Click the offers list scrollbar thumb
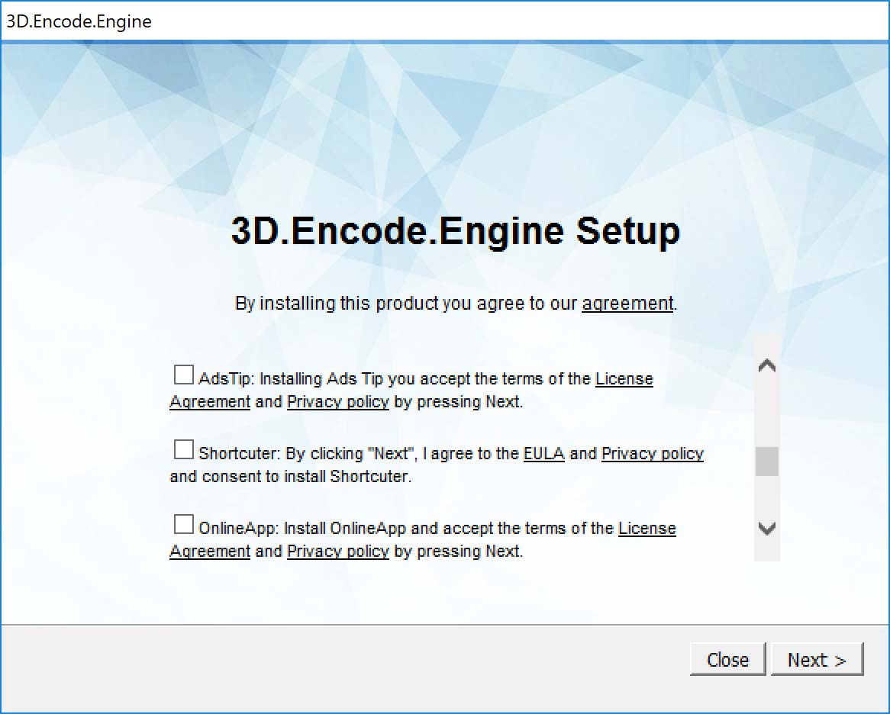The width and height of the screenshot is (890, 714). coord(767,462)
